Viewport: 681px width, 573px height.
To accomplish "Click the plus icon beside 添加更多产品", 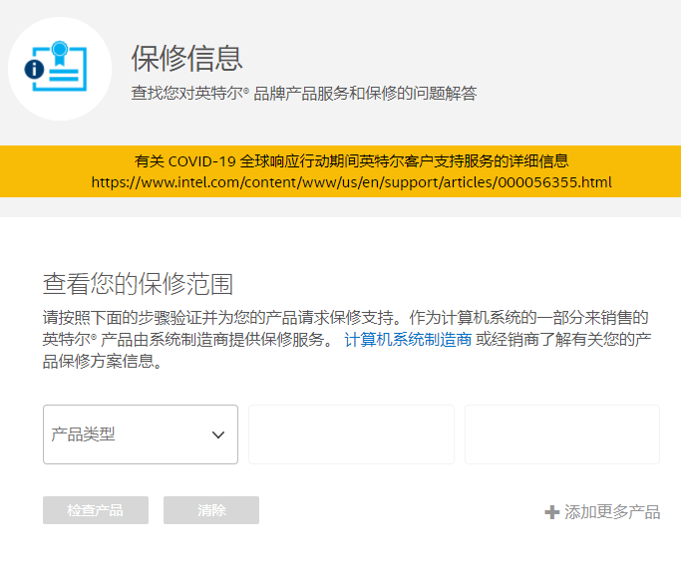I will 551,512.
